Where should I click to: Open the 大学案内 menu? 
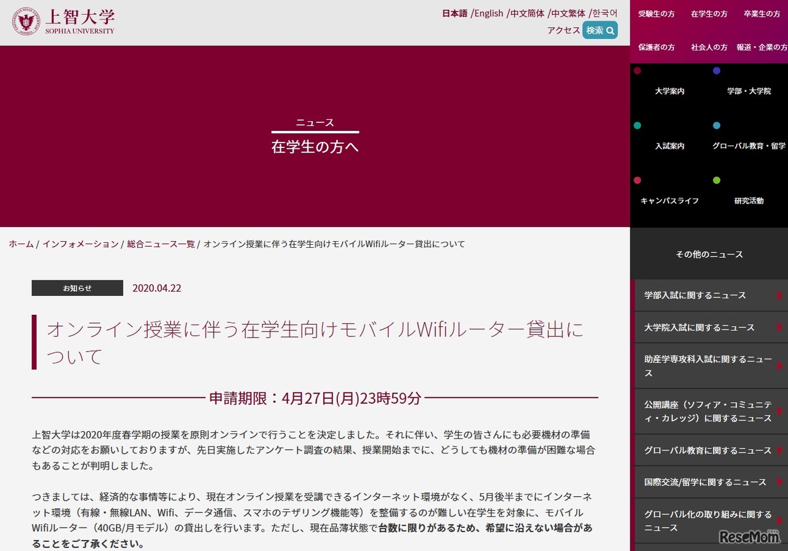pyautogui.click(x=669, y=91)
